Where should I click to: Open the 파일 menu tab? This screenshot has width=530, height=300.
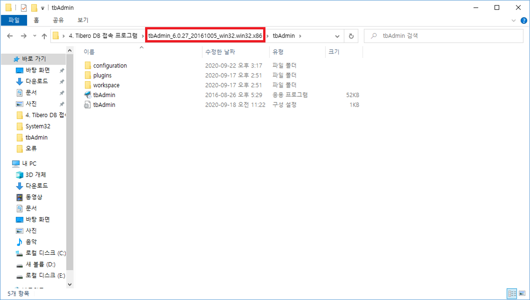coord(14,20)
